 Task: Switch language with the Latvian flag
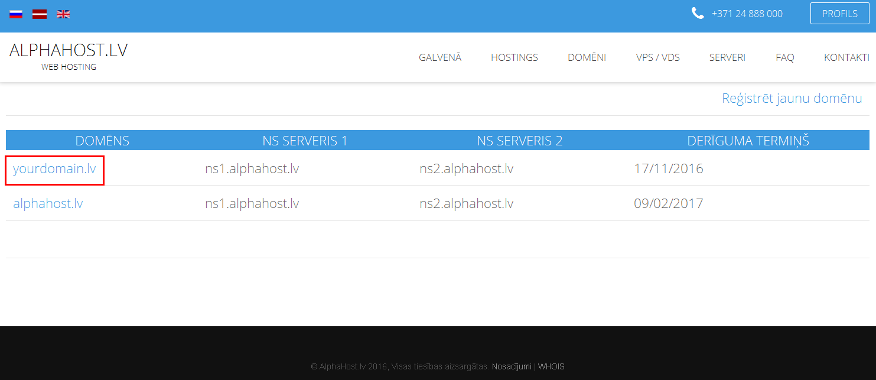(40, 14)
